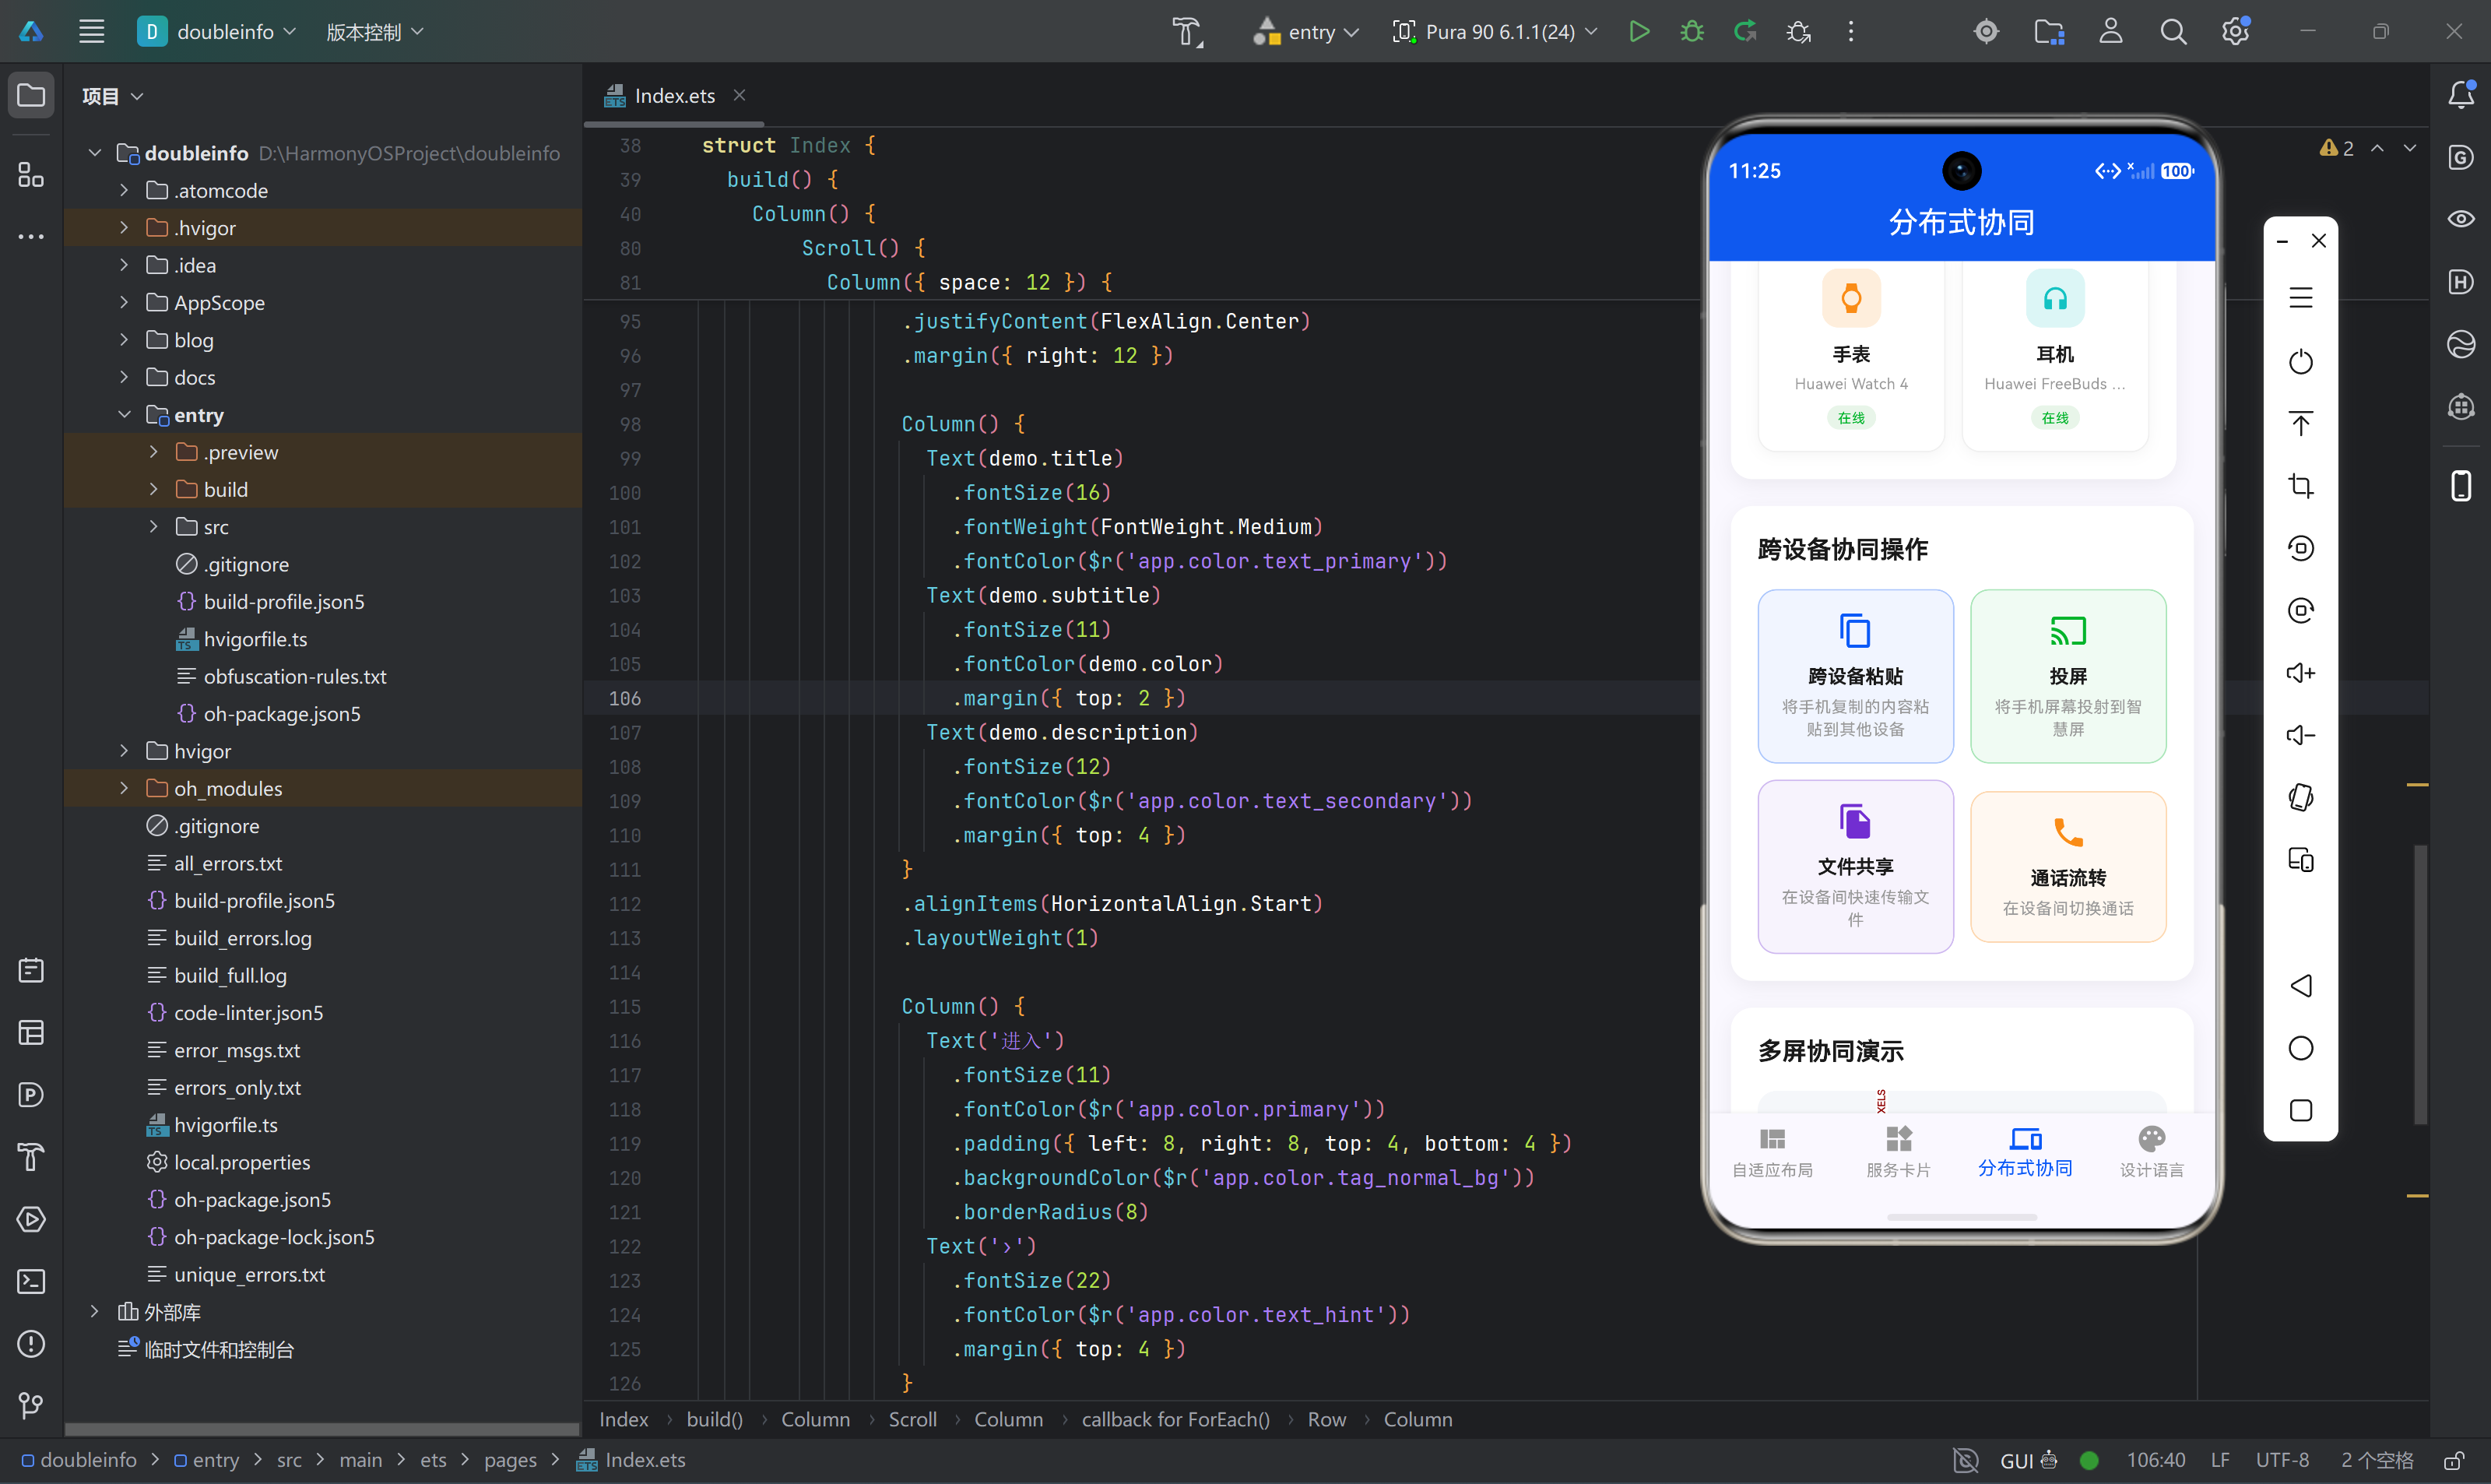Open the search magnifier icon
Screen dimensions: 2491x1484
click(2172, 32)
